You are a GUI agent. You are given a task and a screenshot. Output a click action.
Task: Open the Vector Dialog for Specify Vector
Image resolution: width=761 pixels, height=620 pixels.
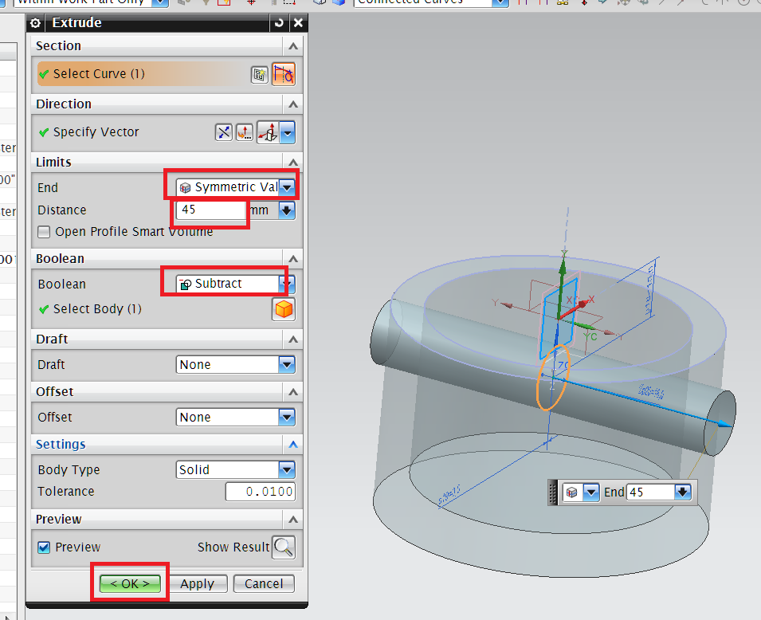(x=245, y=131)
